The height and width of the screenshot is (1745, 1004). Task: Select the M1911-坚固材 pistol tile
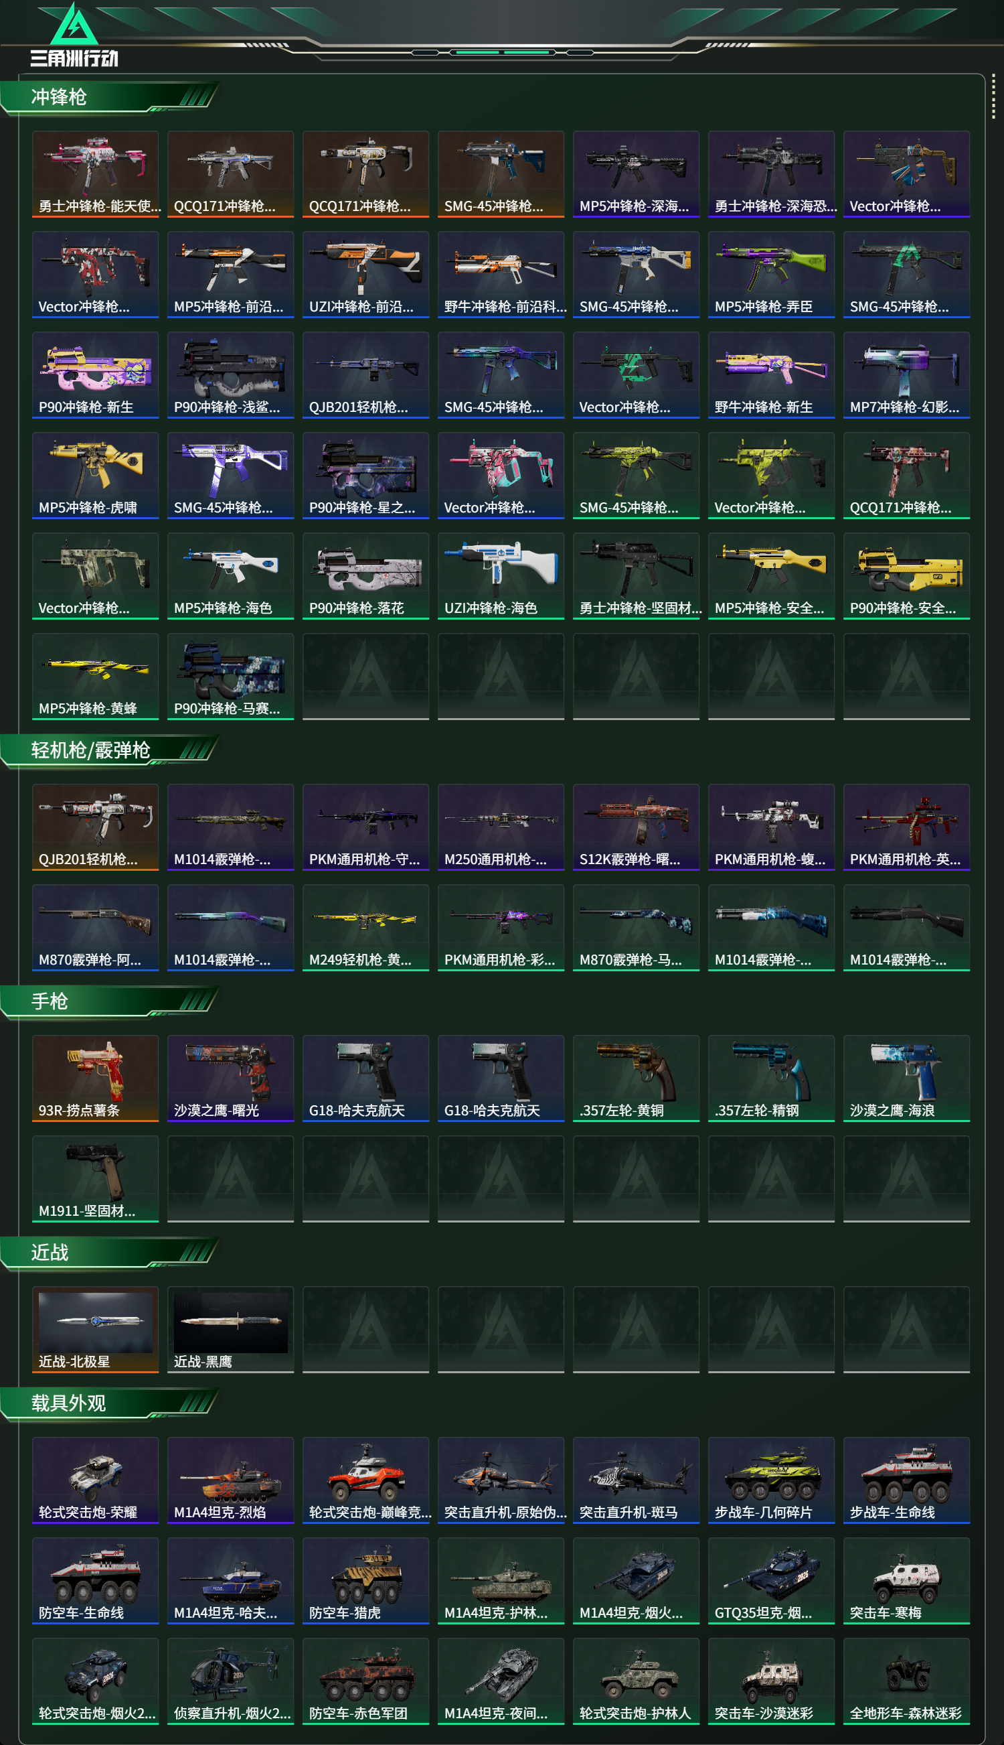[x=95, y=1178]
